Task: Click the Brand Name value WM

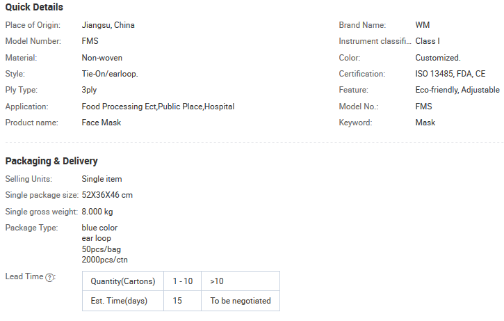Action: click(x=423, y=25)
